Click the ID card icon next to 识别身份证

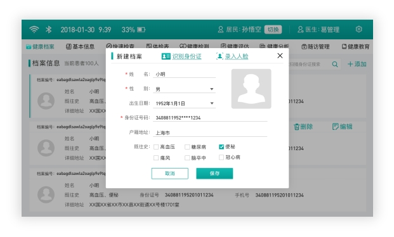click(166, 56)
